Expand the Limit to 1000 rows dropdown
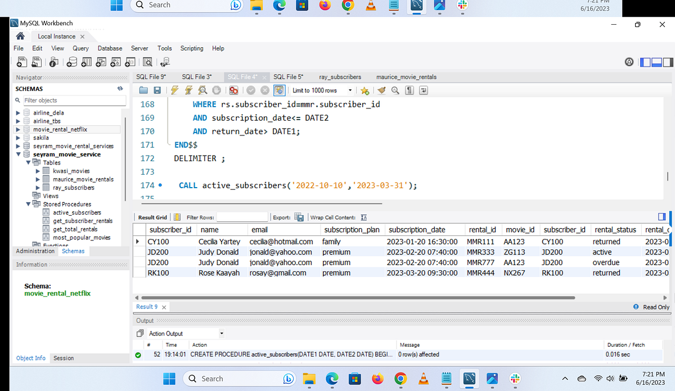 (x=350, y=90)
